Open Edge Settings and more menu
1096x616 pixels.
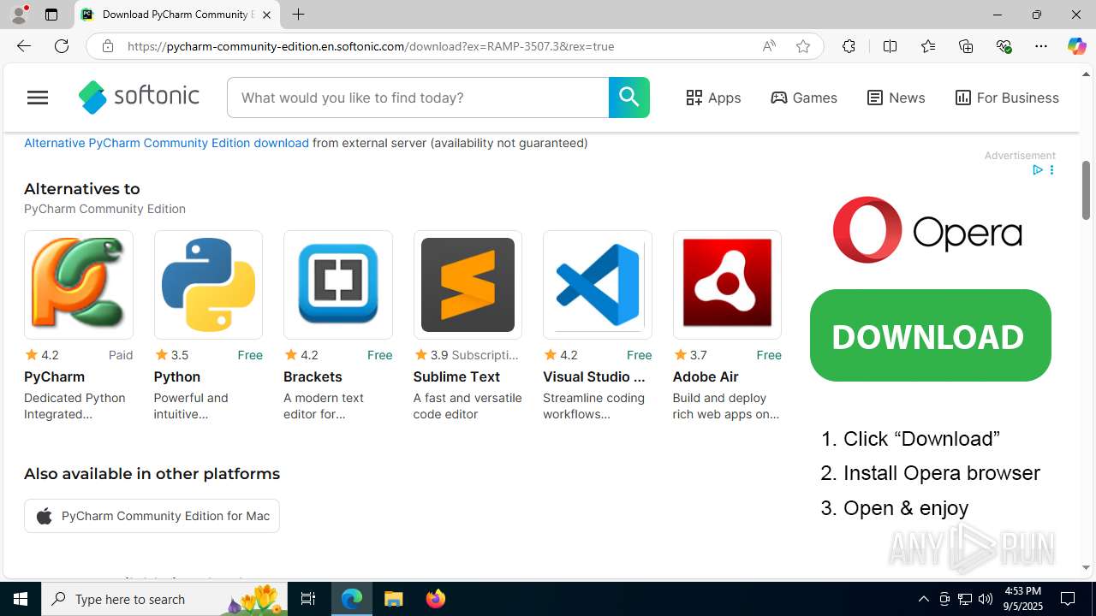click(x=1041, y=46)
